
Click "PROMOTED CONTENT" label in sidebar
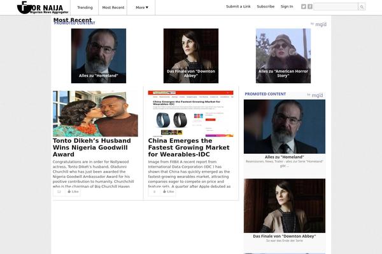[x=265, y=94]
